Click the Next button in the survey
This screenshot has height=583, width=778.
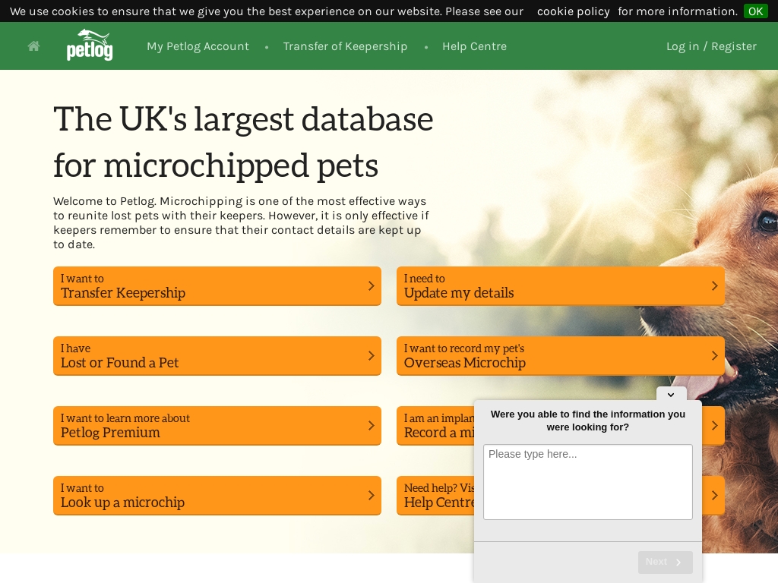tap(666, 563)
